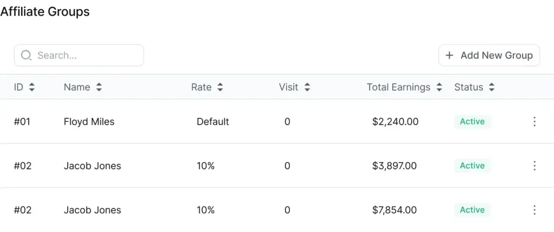Sort table by Name column arrows
Viewport: 554px width, 232px height.
click(99, 87)
